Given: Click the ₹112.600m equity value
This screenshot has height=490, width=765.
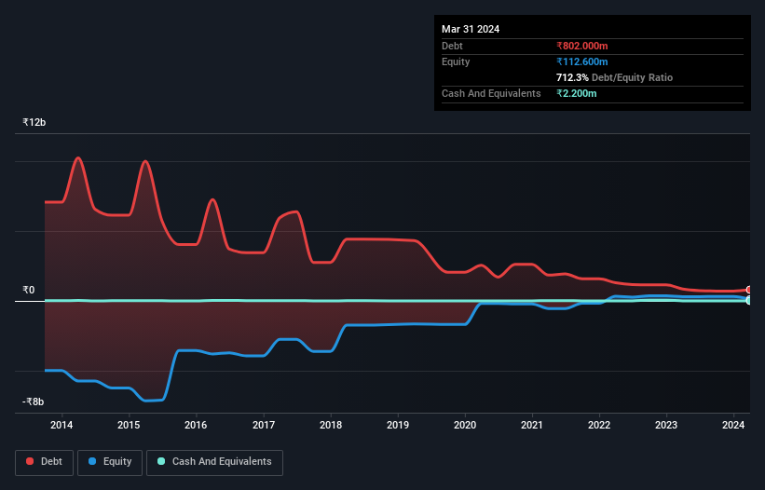Looking at the screenshot, I should click(582, 61).
